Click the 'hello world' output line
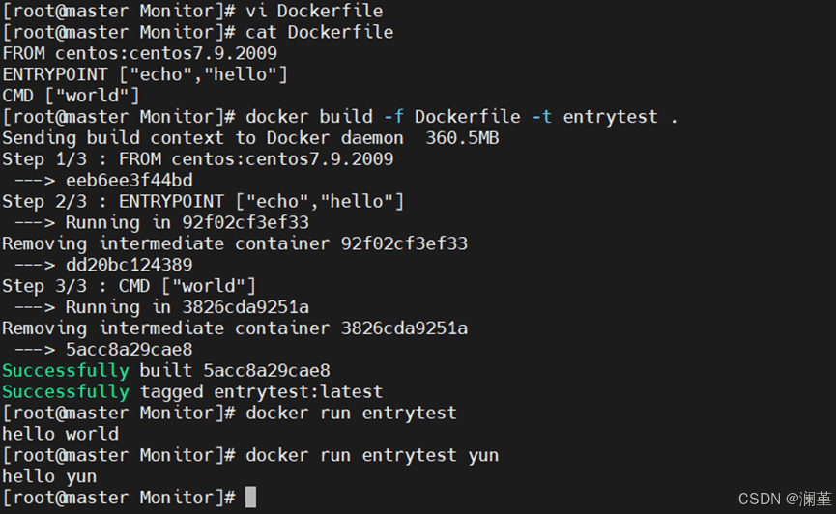Viewport: 836px width, 514px height. point(60,434)
